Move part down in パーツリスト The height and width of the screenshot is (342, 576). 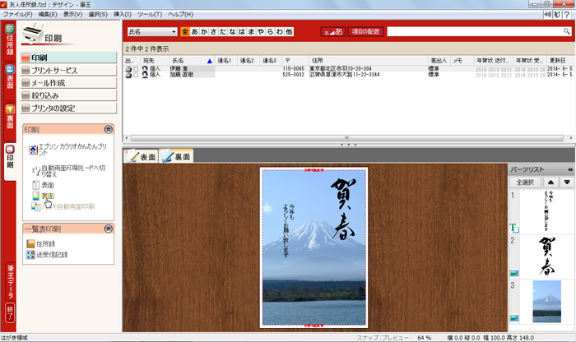click(x=565, y=182)
